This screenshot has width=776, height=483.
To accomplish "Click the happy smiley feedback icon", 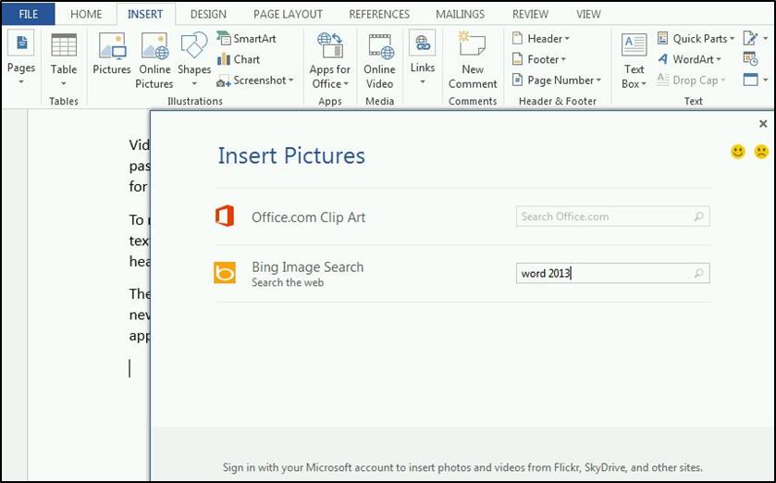I will (x=738, y=152).
